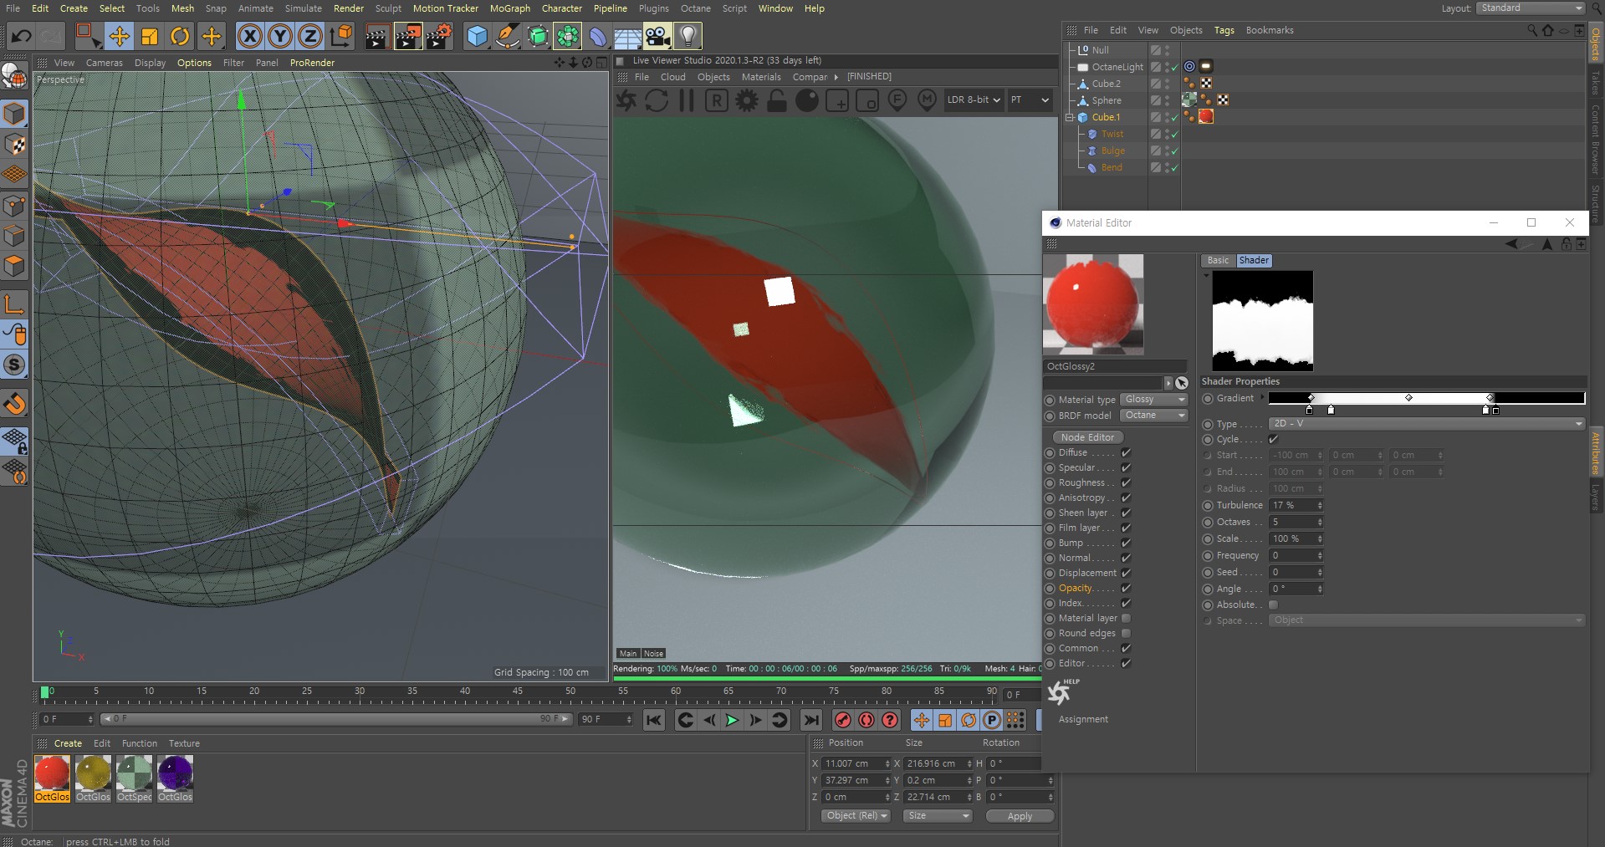
Task: Click the Render View clapper icon
Action: point(377,36)
